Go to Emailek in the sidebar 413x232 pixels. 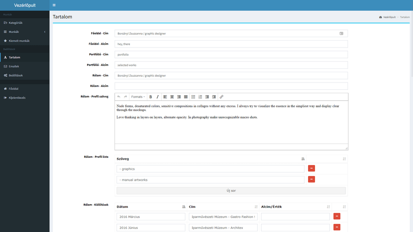14,66
